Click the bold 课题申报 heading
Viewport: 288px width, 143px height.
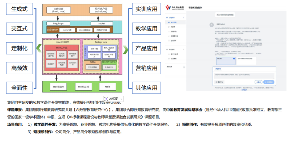tap(14, 110)
